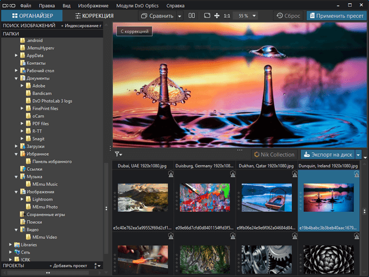
Task: Open the thumbnail filter funnel icon
Action: coord(118,154)
